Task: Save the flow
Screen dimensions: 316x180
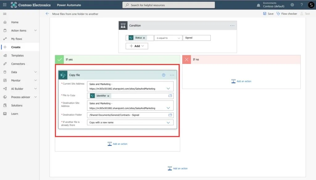Action: tap(268, 14)
